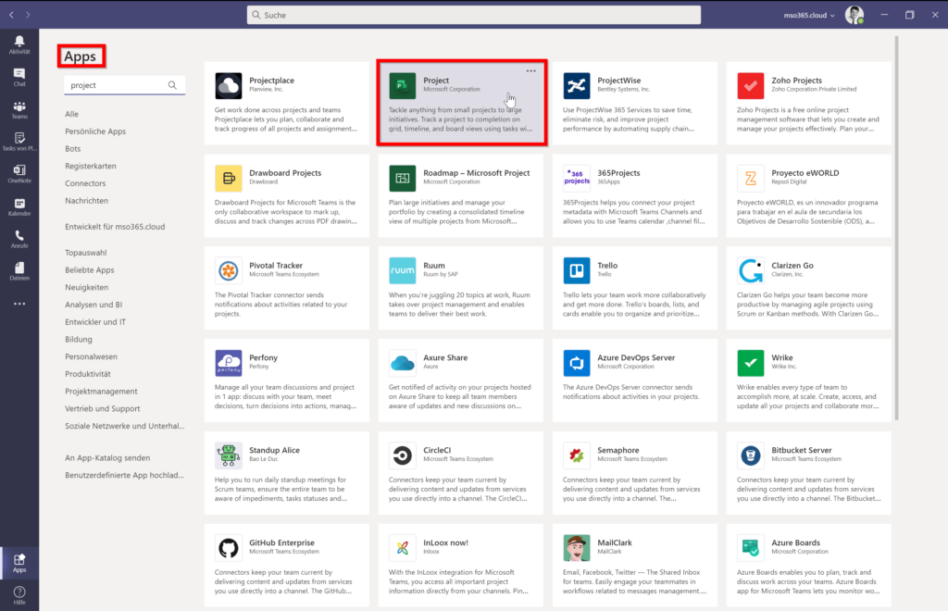The image size is (948, 611).
Task: Open the Clarizen Go app card
Action: [809, 288]
